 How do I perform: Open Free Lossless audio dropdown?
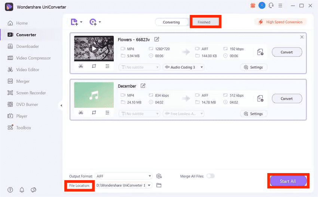[x=184, y=114]
